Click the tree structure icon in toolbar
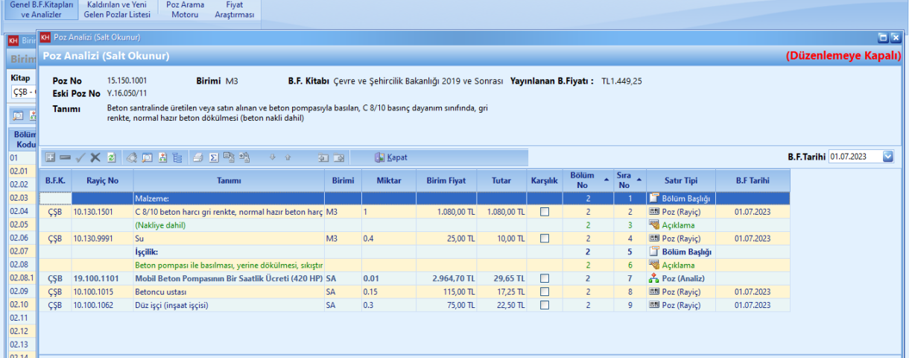Image resolution: width=909 pixels, height=358 pixels. [x=177, y=157]
